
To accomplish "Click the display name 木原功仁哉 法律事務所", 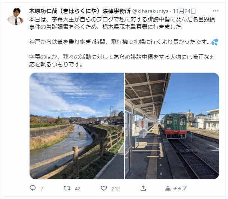I will coord(80,11).
